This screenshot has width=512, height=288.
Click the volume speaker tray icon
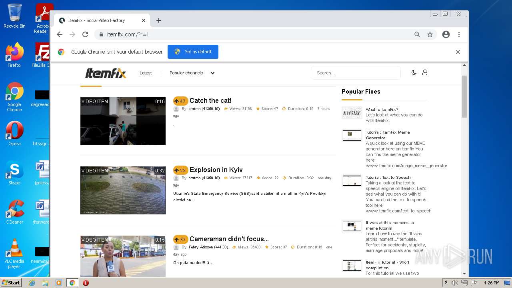point(455,283)
